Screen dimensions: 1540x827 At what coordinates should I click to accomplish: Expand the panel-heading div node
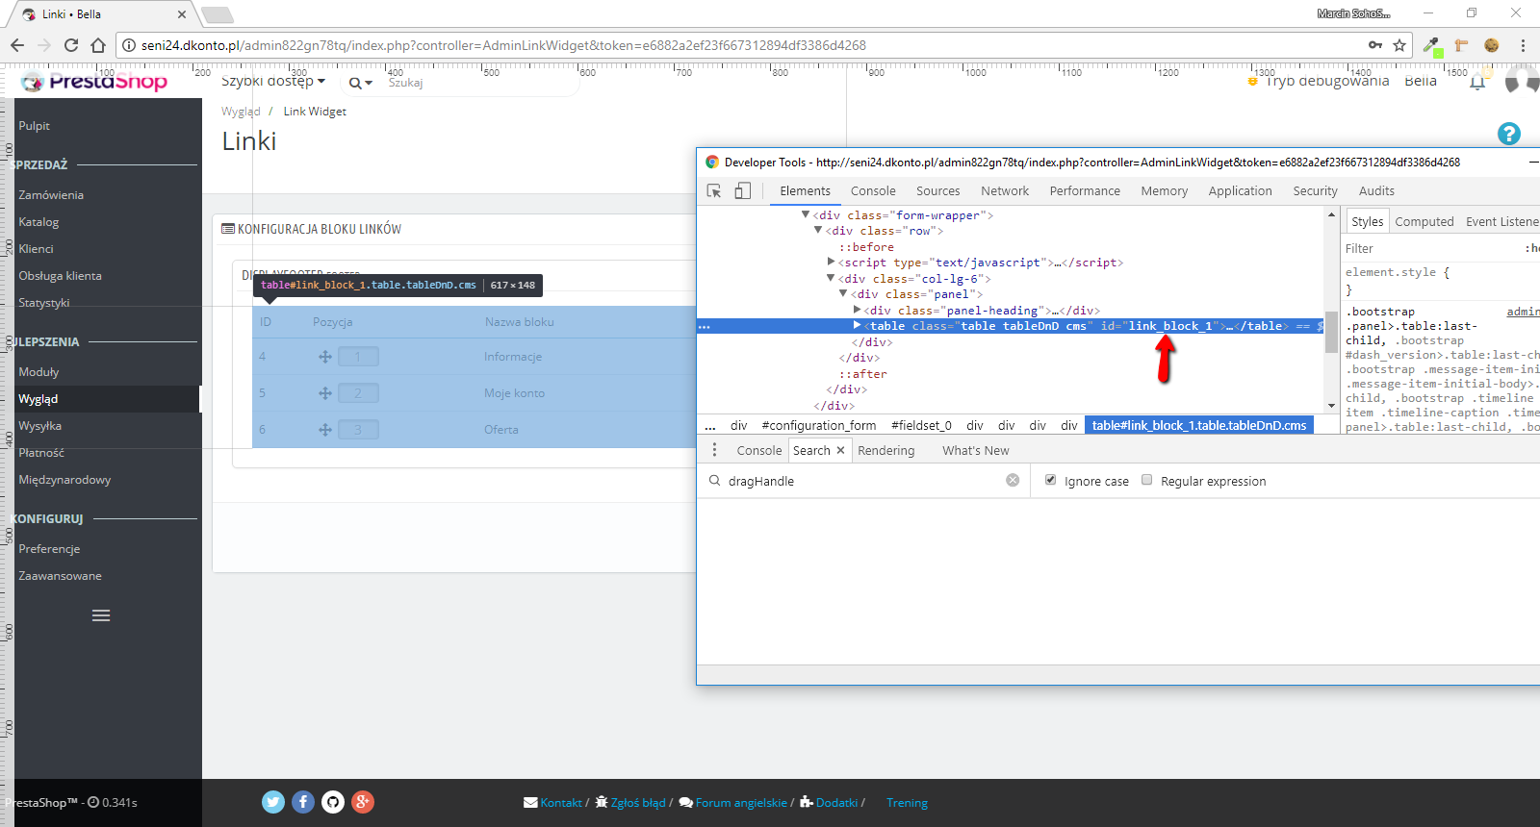click(x=857, y=310)
